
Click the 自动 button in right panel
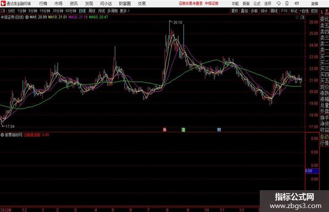[324, 137]
